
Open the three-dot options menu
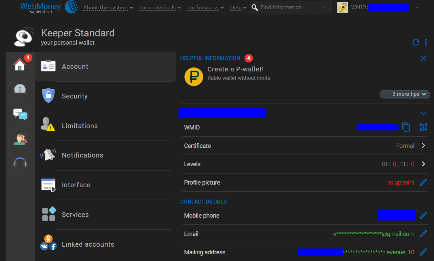point(426,42)
